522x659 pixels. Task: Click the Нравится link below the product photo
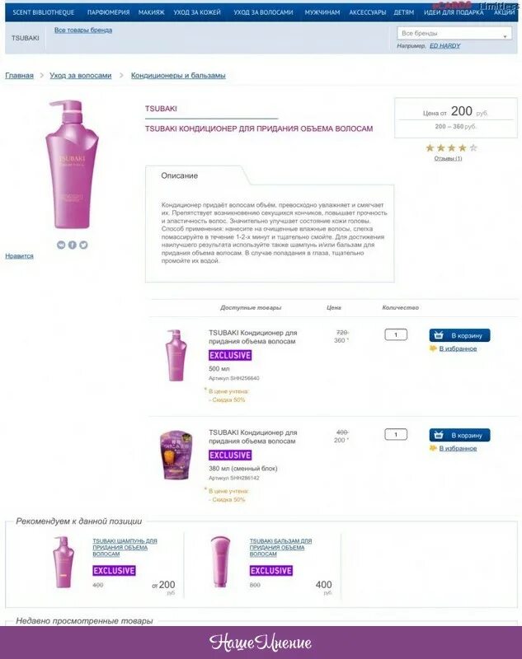pyautogui.click(x=19, y=256)
